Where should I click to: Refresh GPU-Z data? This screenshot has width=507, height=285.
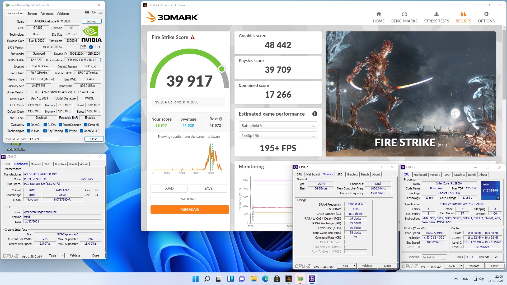pos(94,12)
